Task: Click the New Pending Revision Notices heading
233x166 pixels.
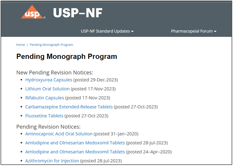Action: click(x=55, y=72)
